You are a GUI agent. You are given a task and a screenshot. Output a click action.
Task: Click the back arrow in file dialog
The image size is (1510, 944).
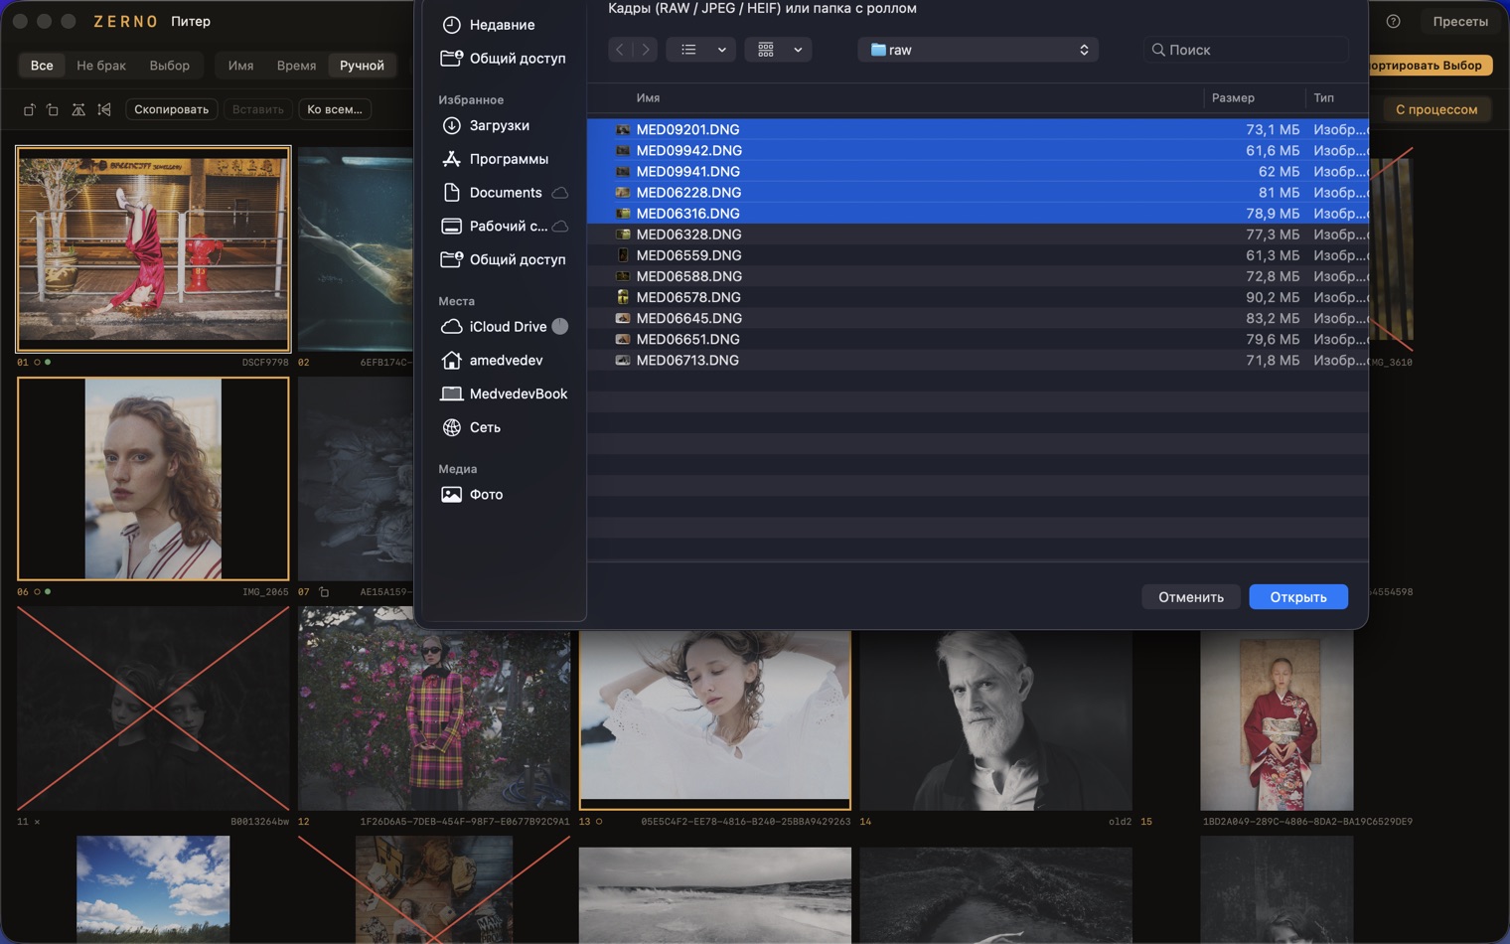(x=620, y=50)
